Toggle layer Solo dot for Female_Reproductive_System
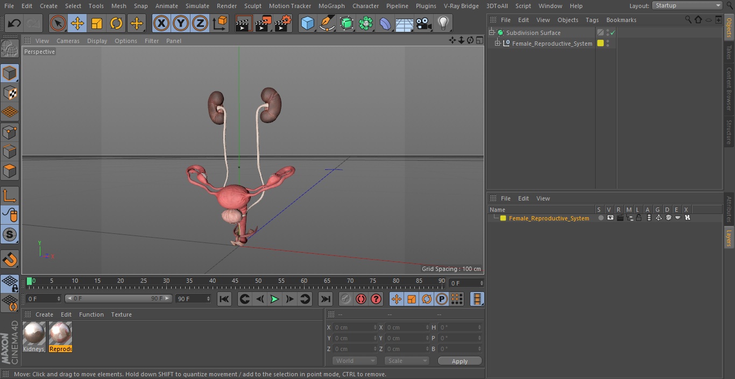Viewport: 735px width, 379px height. 600,218
